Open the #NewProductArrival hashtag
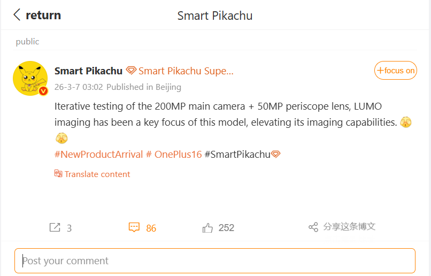The height and width of the screenshot is (276, 431). [x=99, y=155]
